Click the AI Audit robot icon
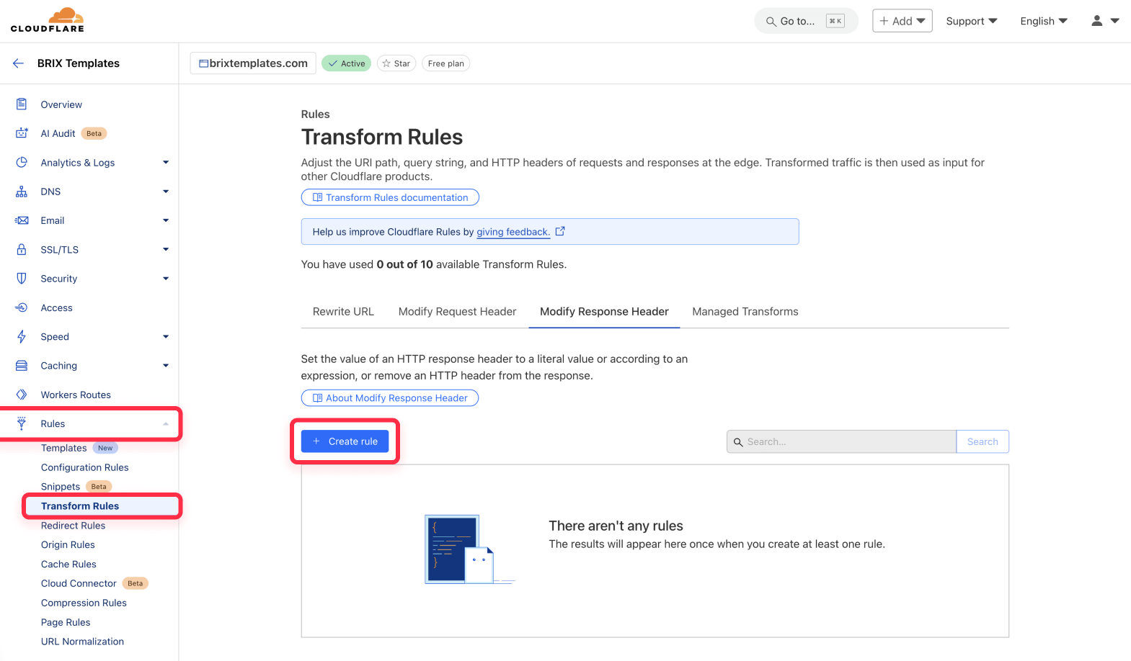The width and height of the screenshot is (1131, 661). click(22, 133)
